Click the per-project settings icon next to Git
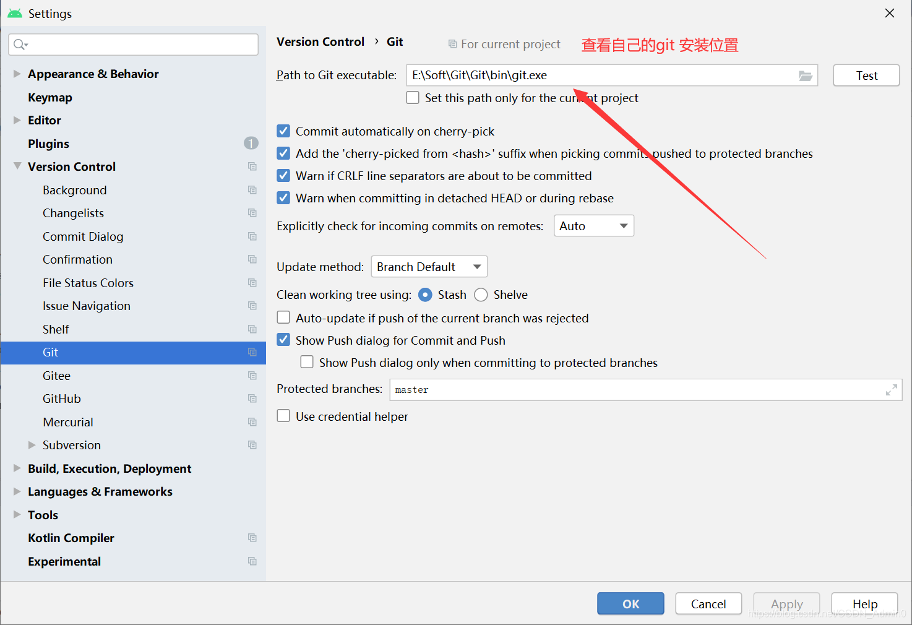The height and width of the screenshot is (625, 912). 252,352
